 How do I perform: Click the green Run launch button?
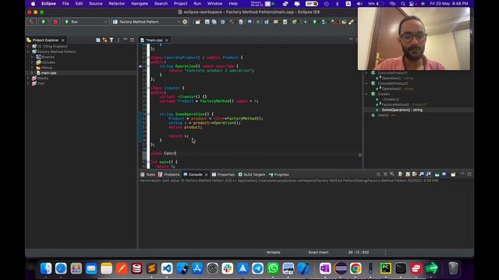point(44,22)
